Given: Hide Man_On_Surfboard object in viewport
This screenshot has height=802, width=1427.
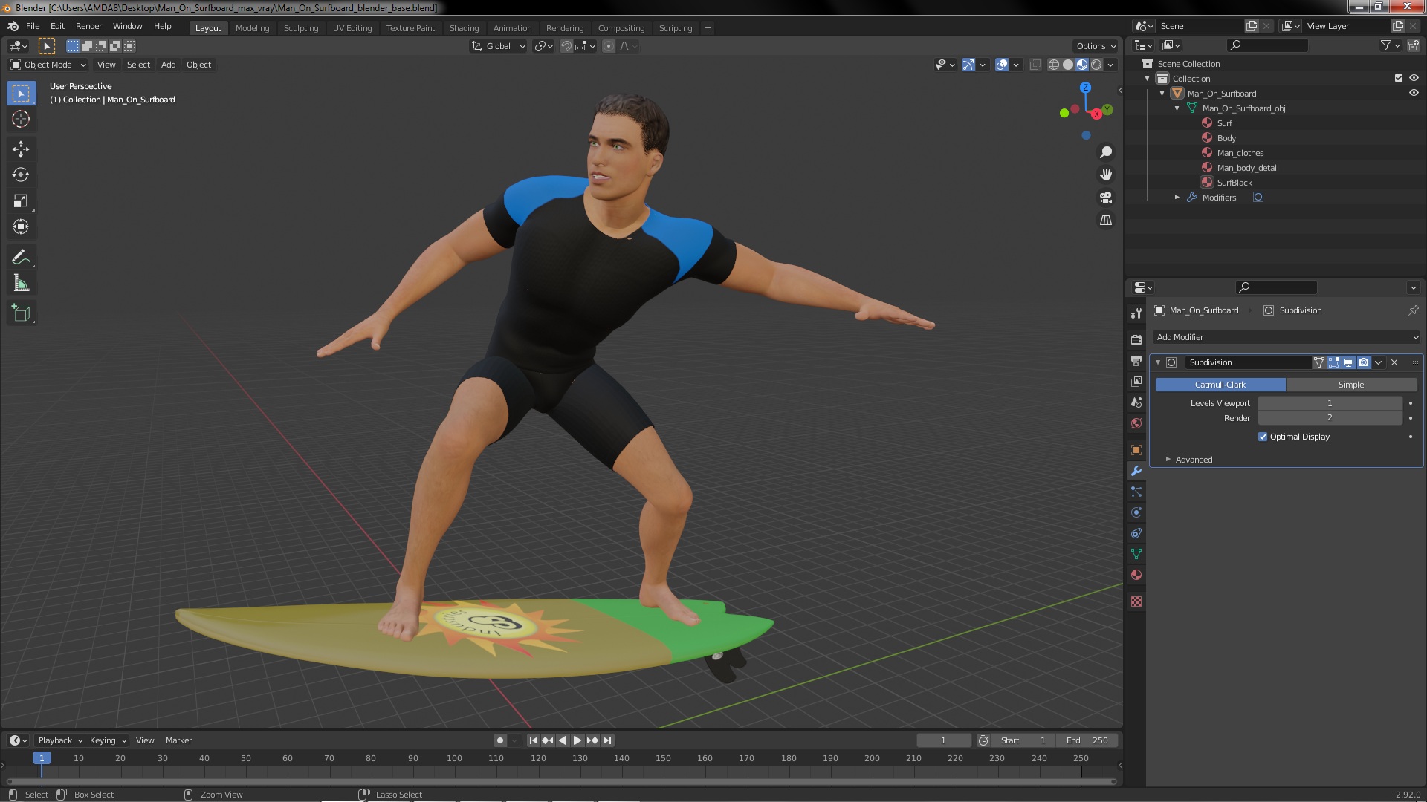Looking at the screenshot, I should click(x=1414, y=94).
